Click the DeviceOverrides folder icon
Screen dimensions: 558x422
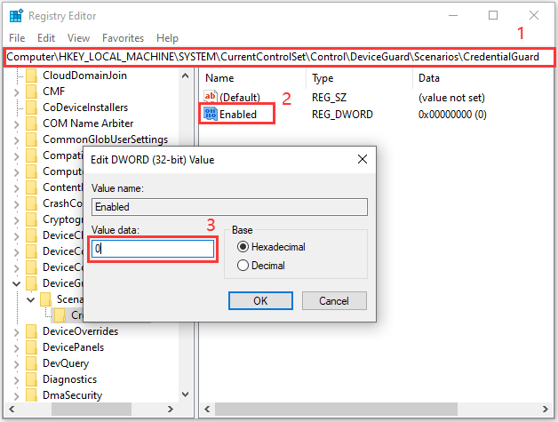click(x=31, y=331)
